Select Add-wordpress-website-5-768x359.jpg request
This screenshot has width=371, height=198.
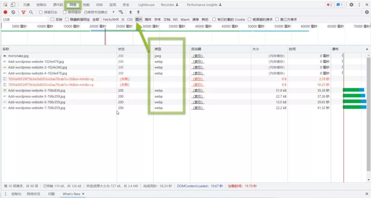click(x=37, y=96)
